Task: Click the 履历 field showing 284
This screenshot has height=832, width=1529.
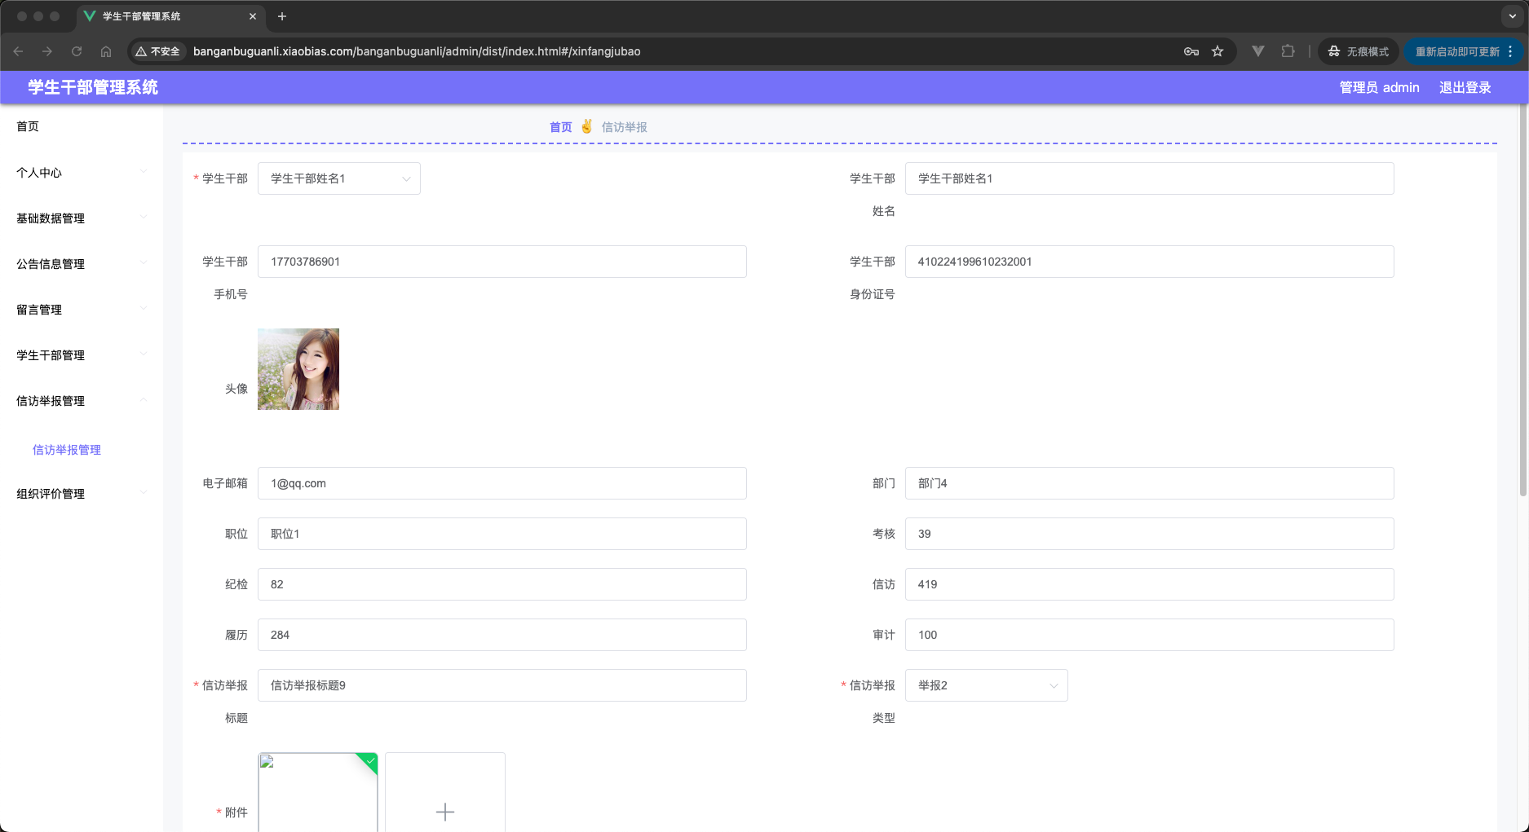Action: click(502, 635)
